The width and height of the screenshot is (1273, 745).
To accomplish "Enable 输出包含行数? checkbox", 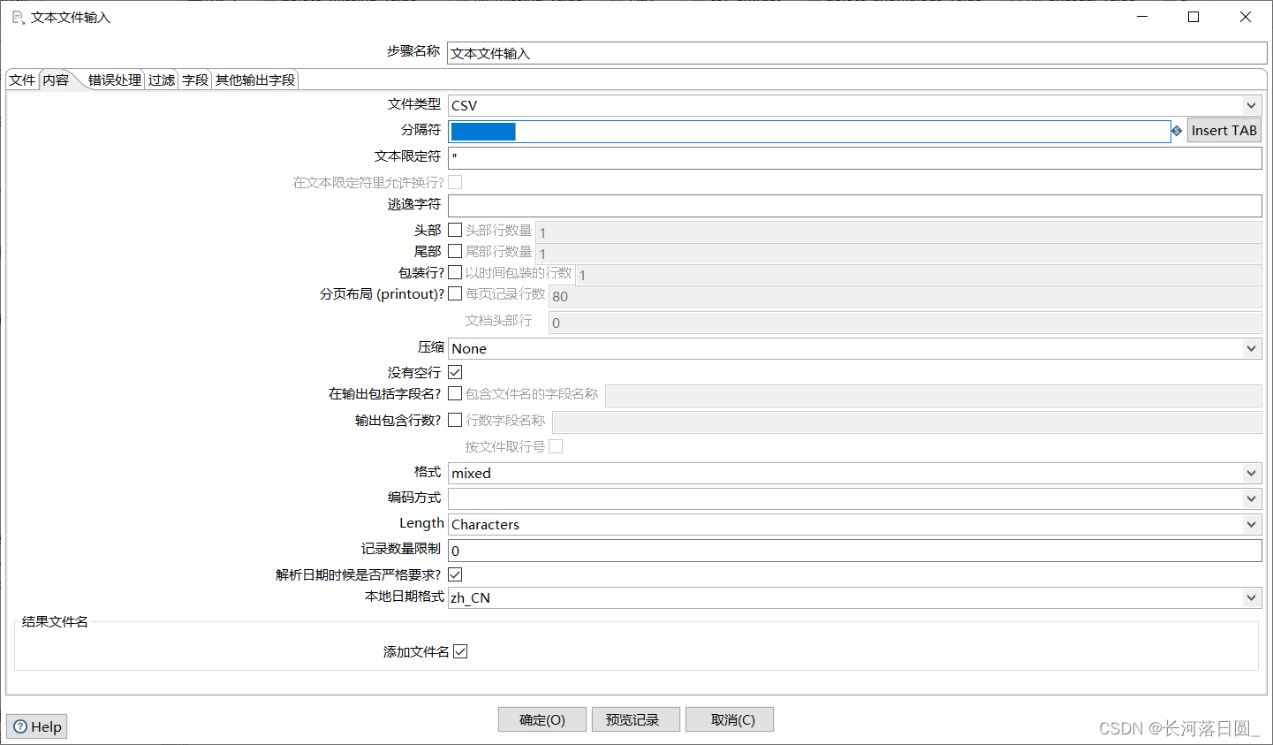I will click(x=455, y=420).
